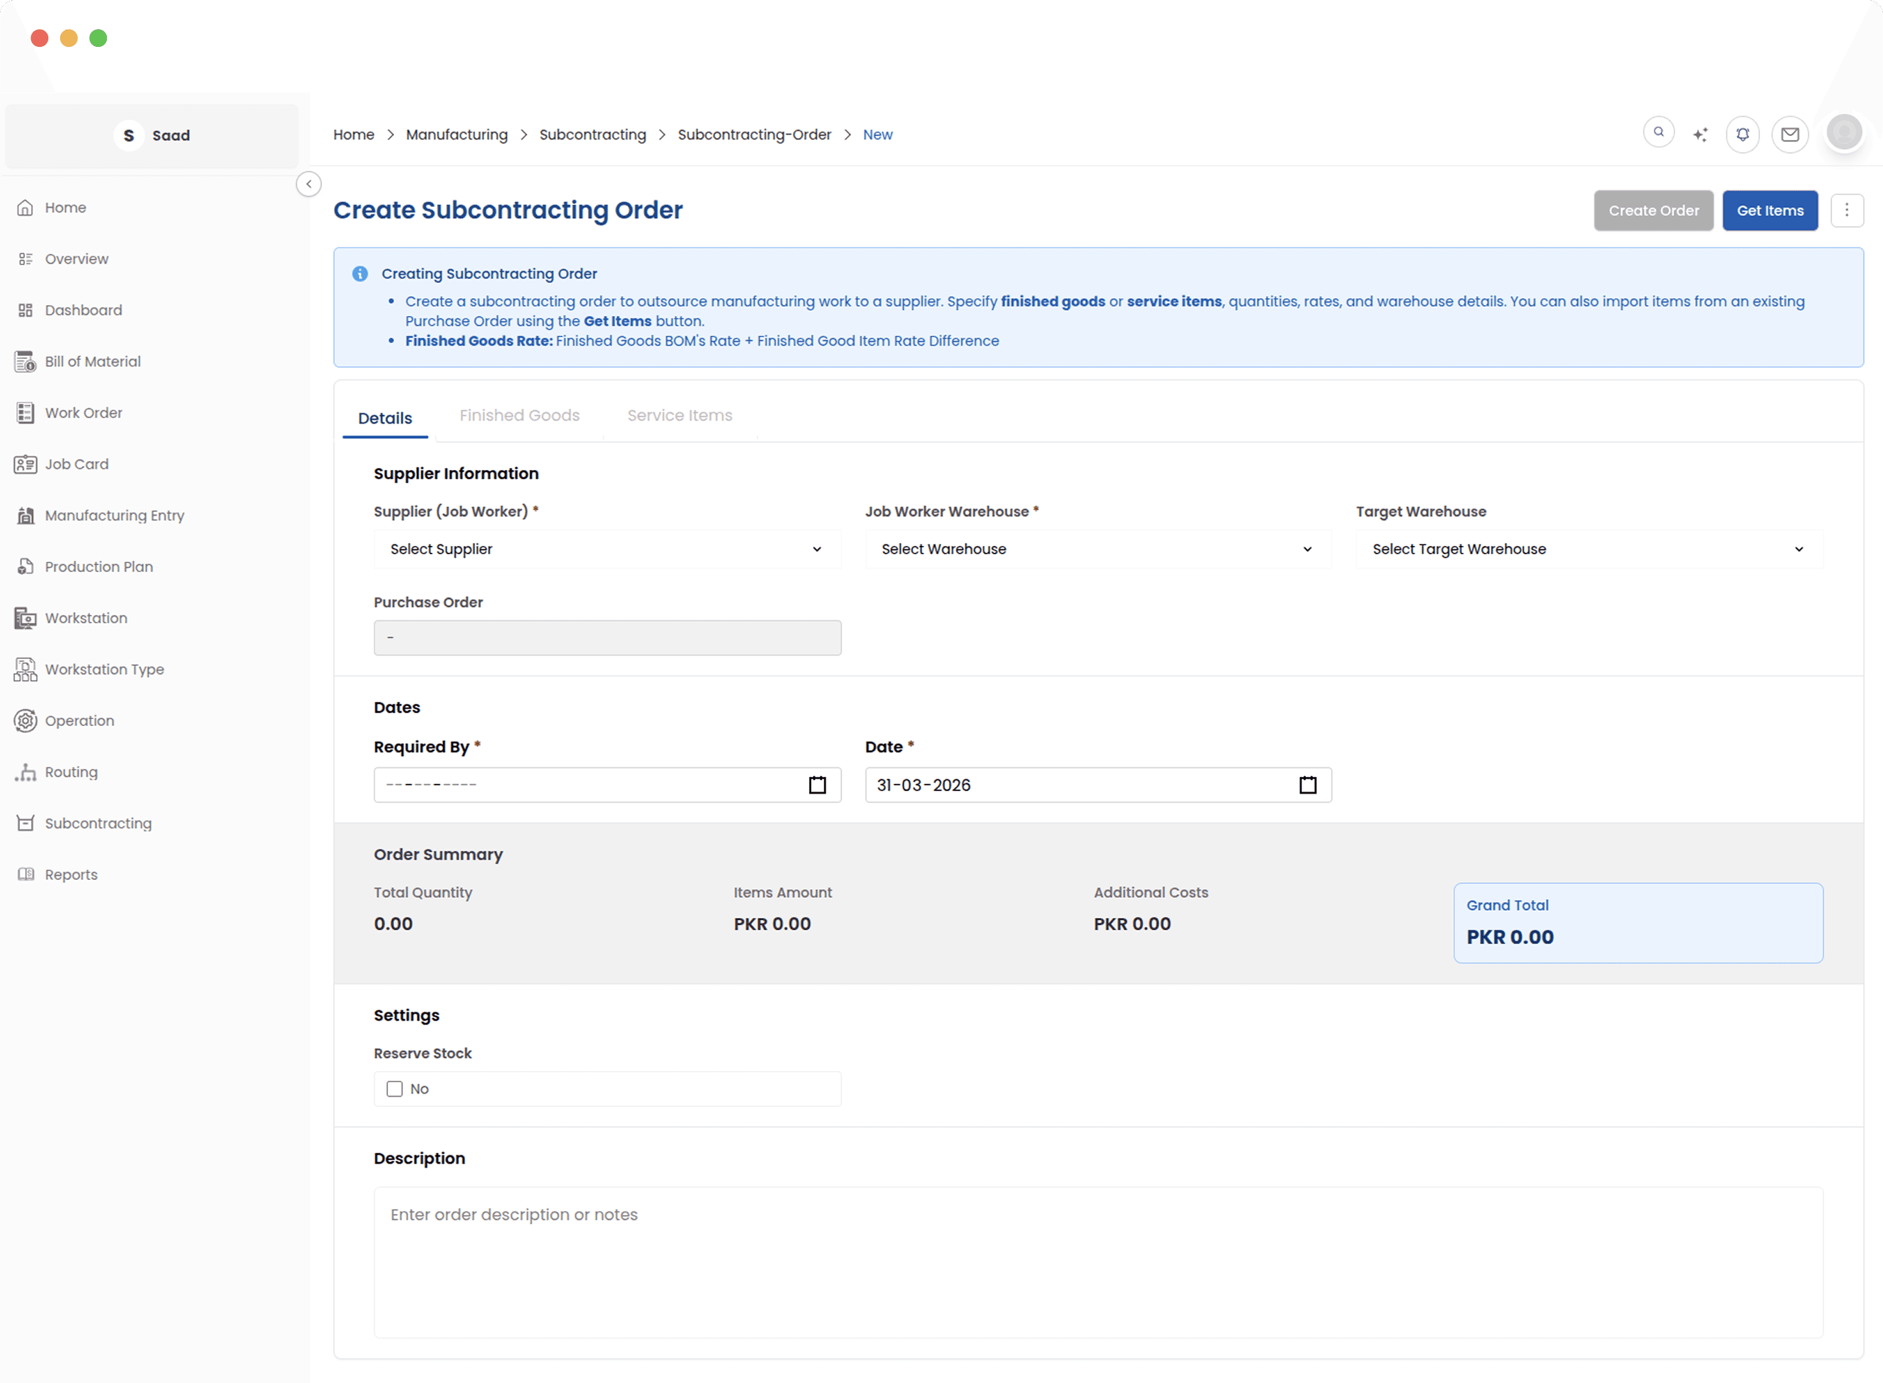Navigate to Subcontracting via breadcrumb
Screen dimensions: 1883x1383
point(593,134)
